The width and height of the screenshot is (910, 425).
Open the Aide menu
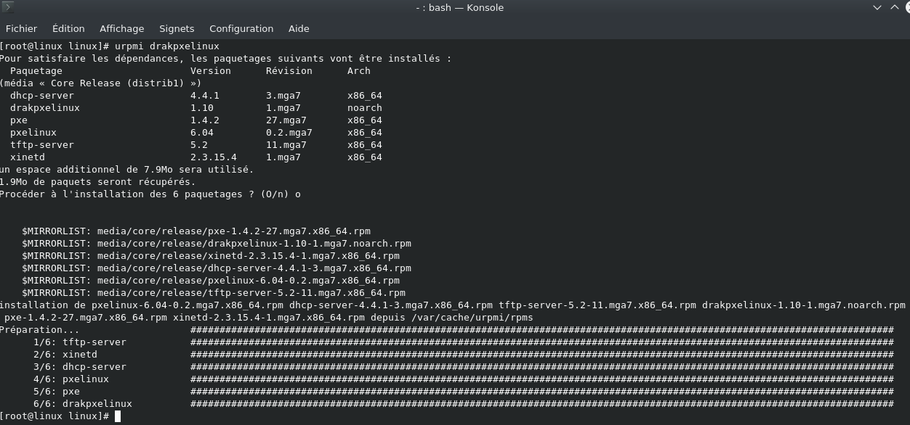tap(299, 28)
